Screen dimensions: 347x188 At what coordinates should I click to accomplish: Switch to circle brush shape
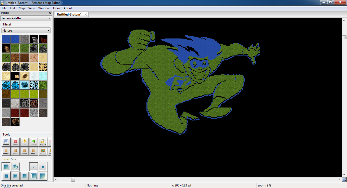[x=15, y=167]
